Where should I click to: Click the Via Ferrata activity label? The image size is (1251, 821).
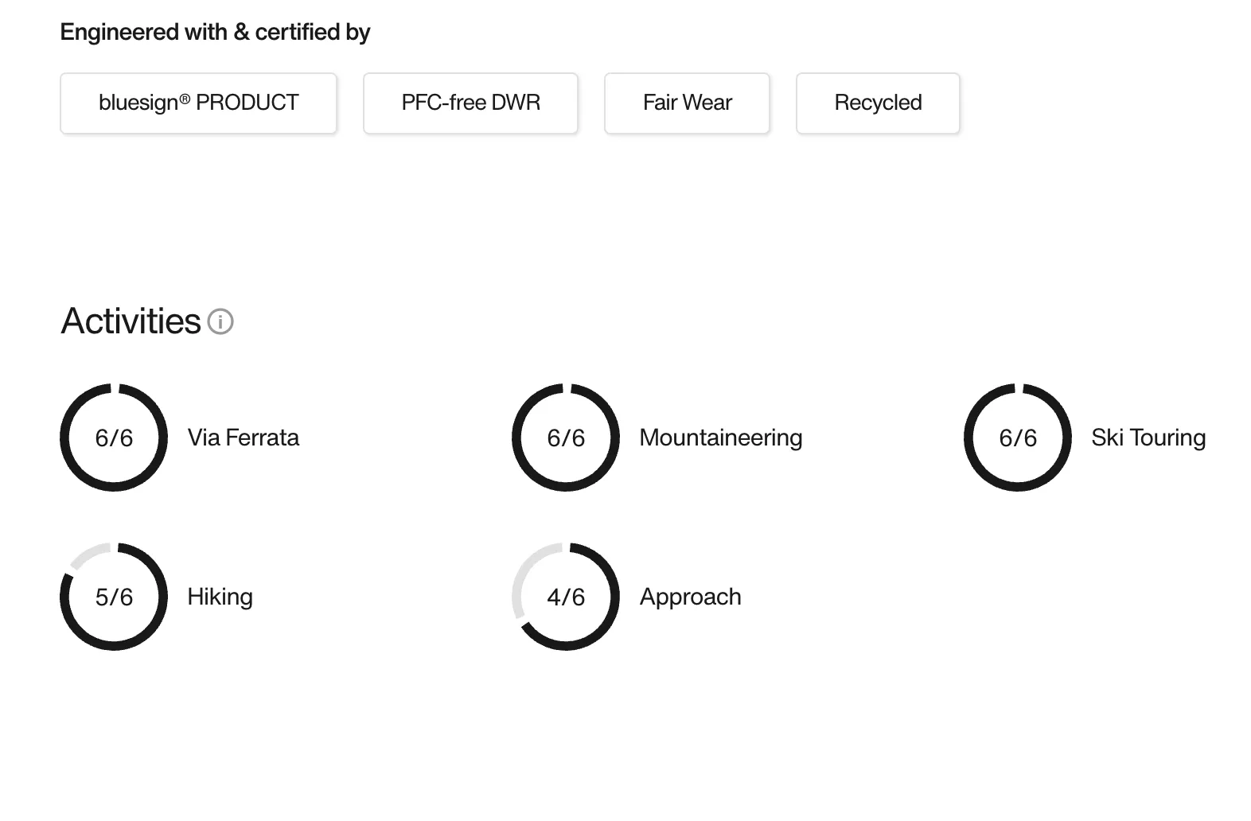pyautogui.click(x=244, y=438)
